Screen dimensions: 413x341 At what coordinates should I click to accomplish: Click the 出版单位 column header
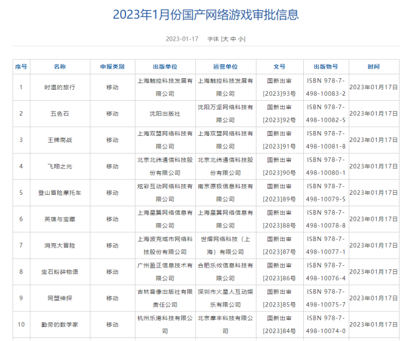[165, 67]
